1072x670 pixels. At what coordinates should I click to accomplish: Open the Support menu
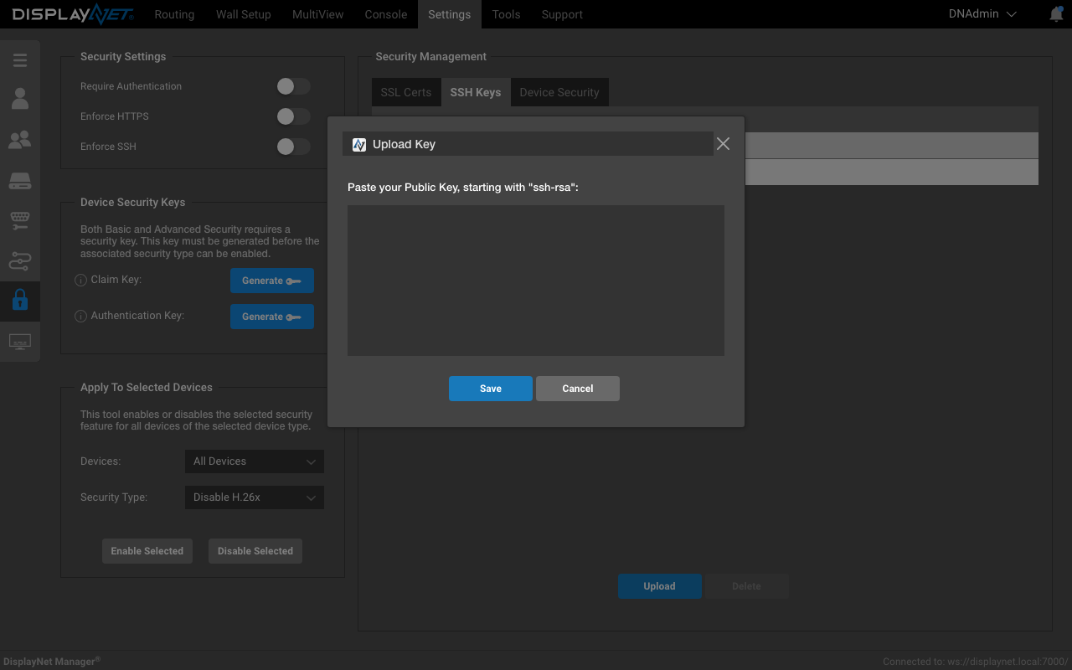562,14
